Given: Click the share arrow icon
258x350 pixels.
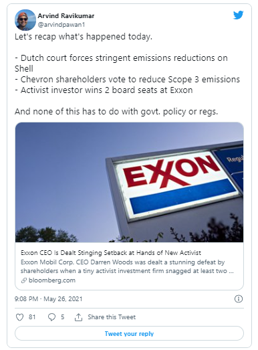Looking at the screenshot, I should 78,317.
